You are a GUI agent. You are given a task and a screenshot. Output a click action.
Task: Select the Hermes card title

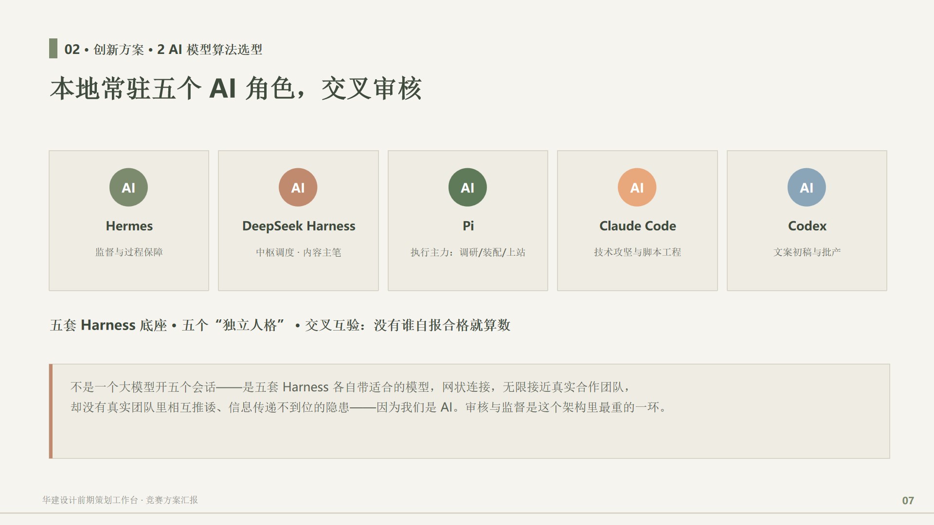click(x=129, y=226)
